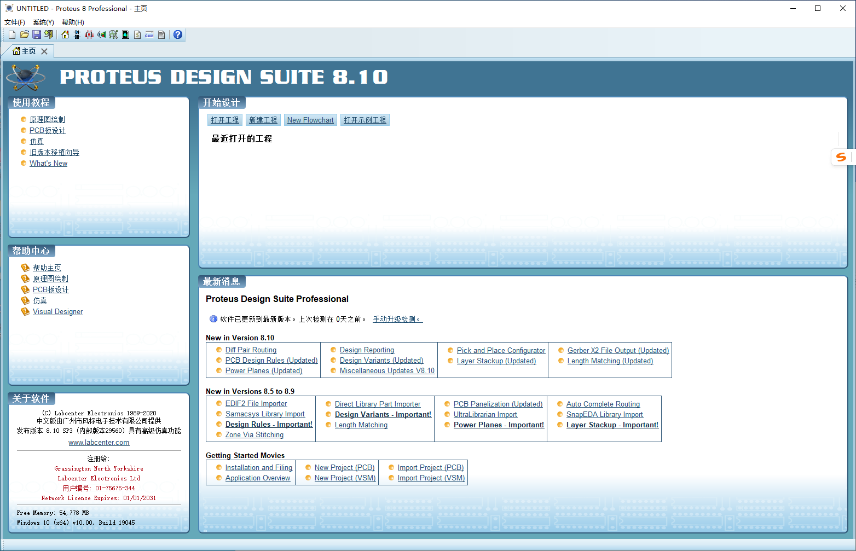856x551 pixels.
Task: Open Pick and Place Configurator link
Action: (501, 350)
